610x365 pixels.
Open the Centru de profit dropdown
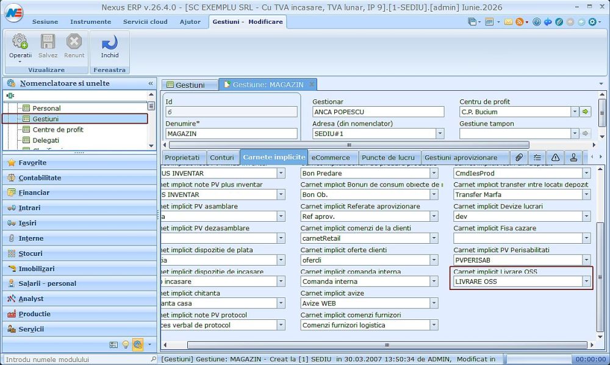coord(575,112)
